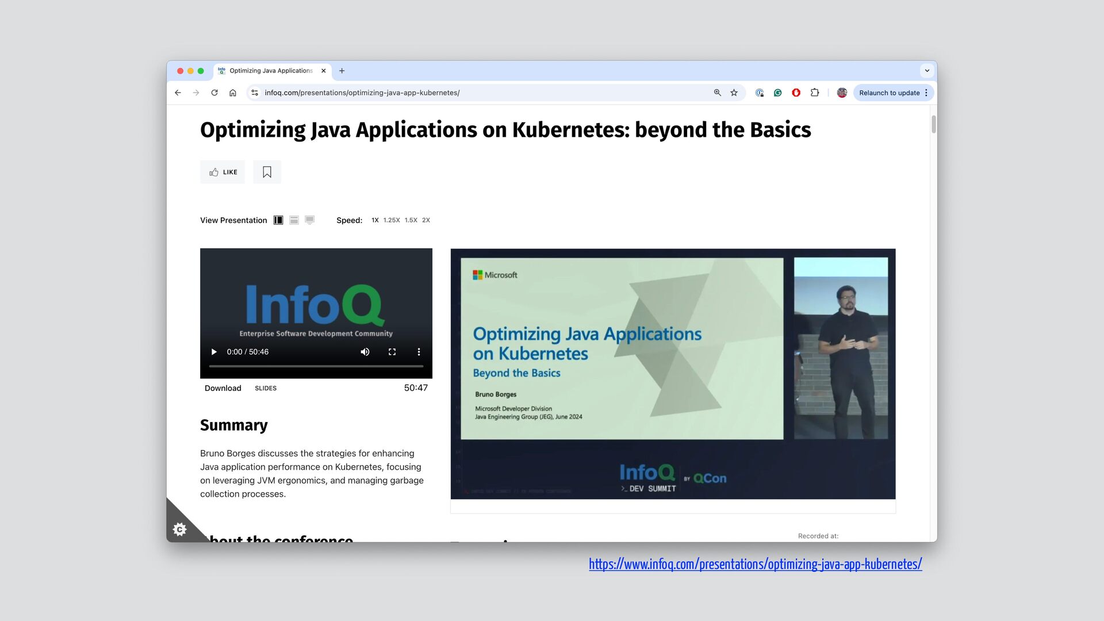Expand the tab search dropdown
The image size is (1104, 621).
(x=927, y=71)
